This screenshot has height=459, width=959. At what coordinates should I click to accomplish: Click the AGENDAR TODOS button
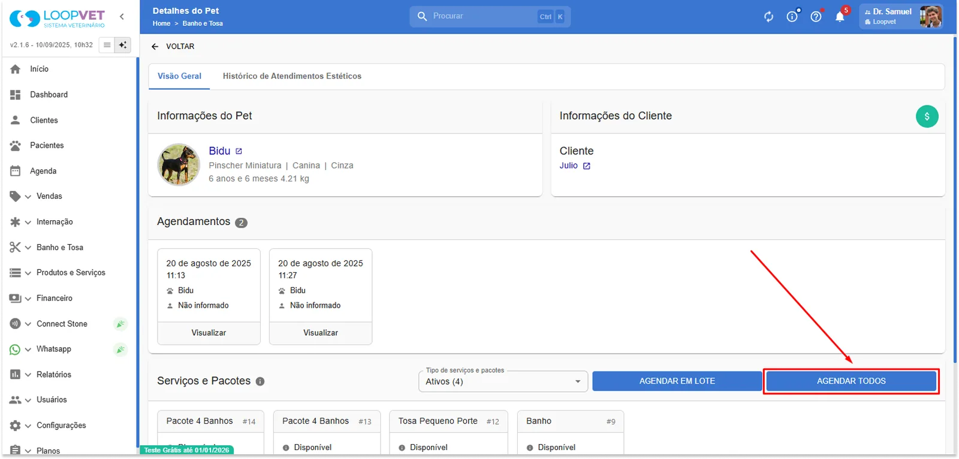tap(851, 381)
